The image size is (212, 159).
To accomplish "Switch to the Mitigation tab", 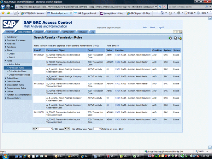I will 39,32.
